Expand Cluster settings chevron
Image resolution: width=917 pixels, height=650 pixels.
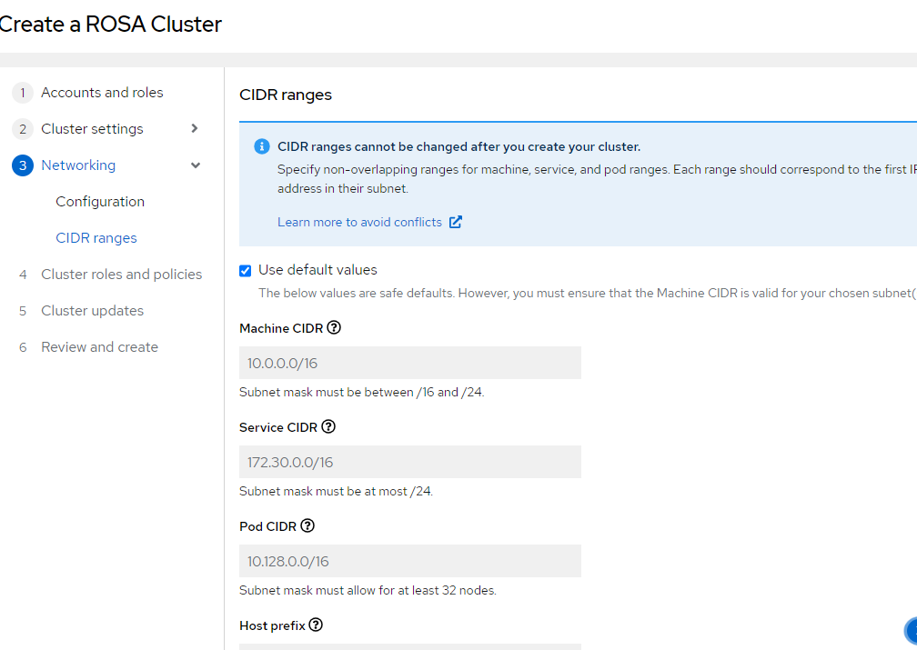click(195, 128)
